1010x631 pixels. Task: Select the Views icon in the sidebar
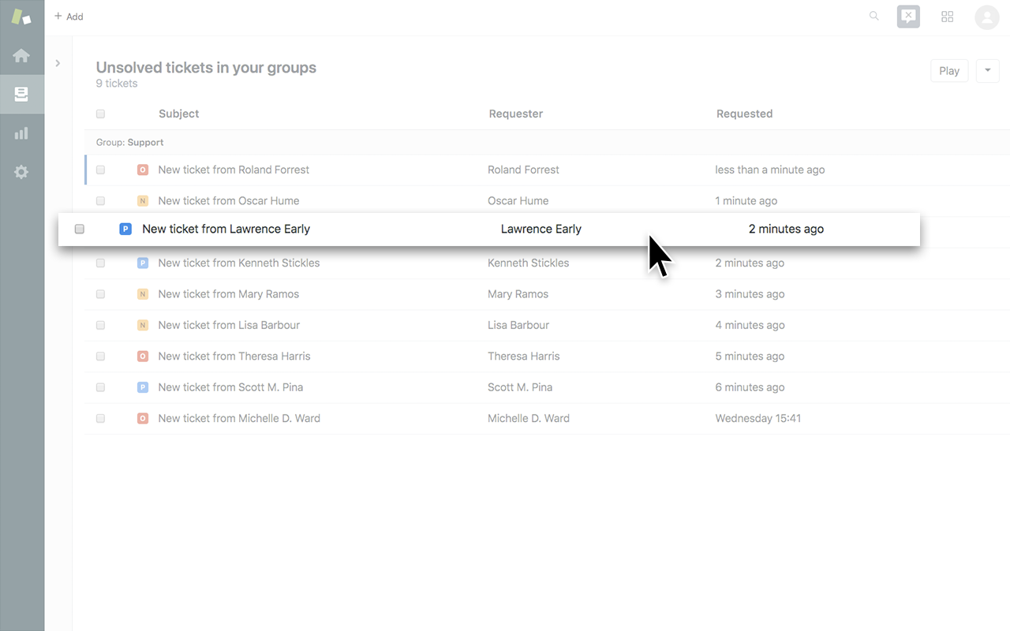(21, 94)
